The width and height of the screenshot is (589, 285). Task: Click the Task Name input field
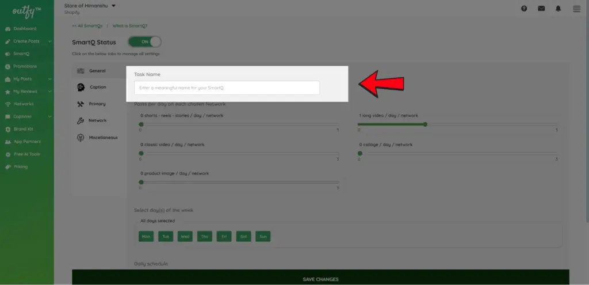227,88
